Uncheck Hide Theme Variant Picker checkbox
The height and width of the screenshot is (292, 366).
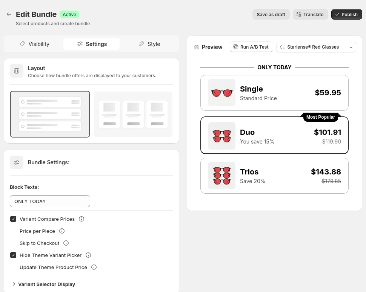(13, 255)
